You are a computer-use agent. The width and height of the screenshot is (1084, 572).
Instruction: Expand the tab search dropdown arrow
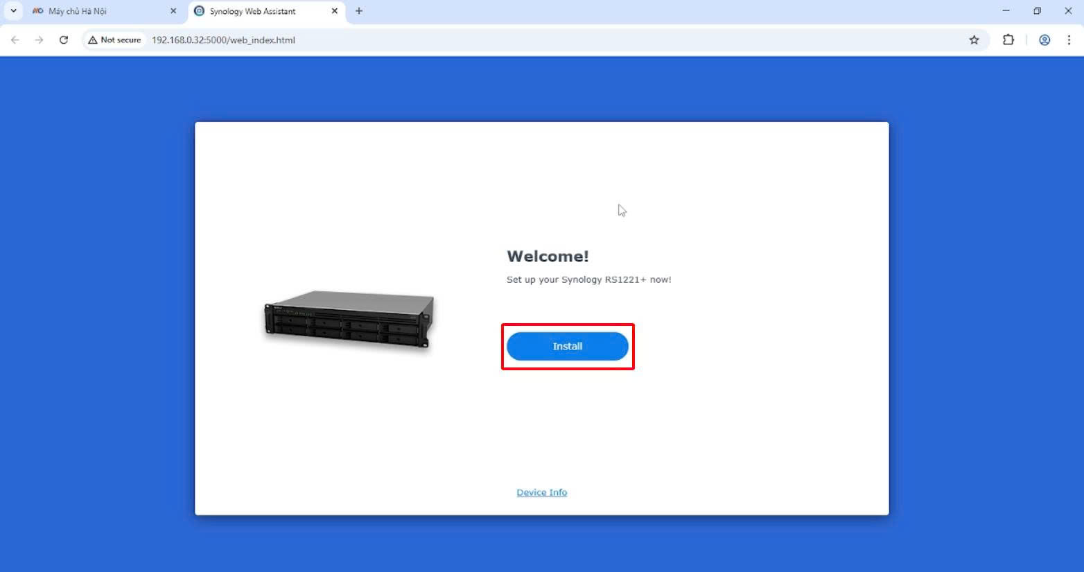point(13,11)
